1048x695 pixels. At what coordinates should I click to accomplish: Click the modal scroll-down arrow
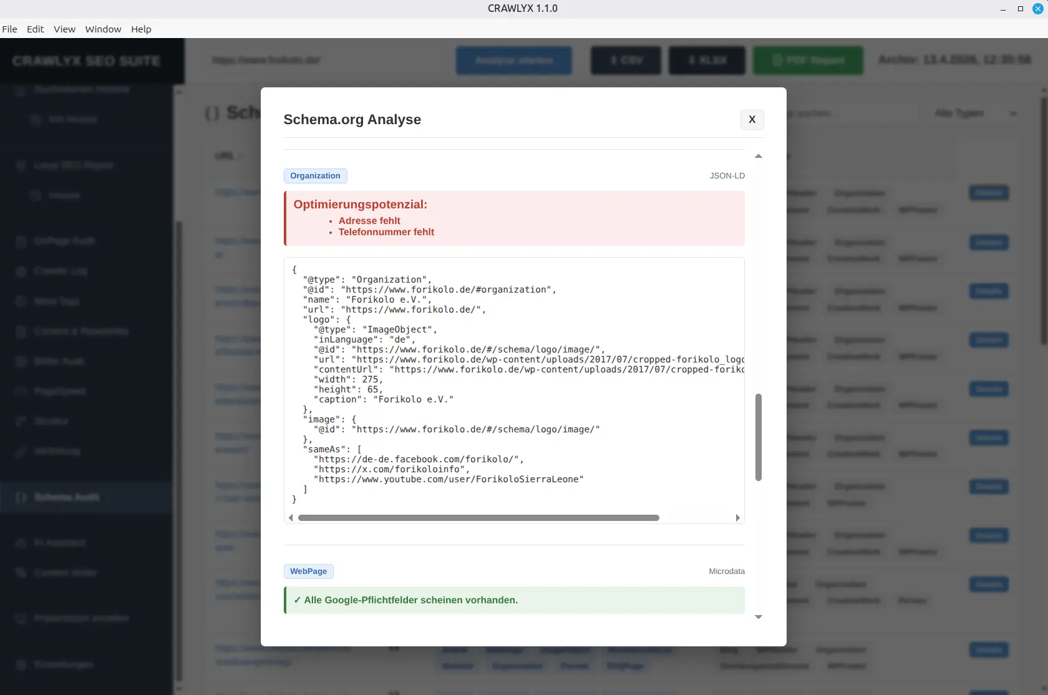[x=759, y=617]
